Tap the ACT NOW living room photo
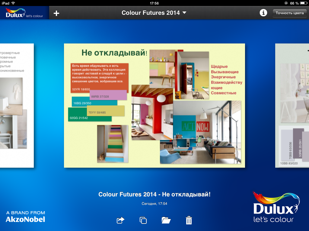Viewport: 309px width, 231px height. [201, 132]
